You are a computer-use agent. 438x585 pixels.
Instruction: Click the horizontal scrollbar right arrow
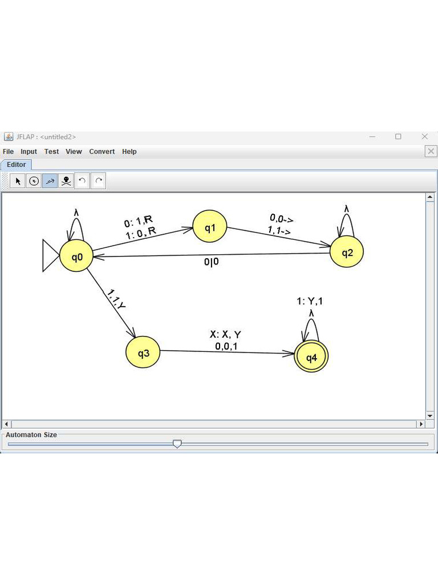pyautogui.click(x=421, y=424)
